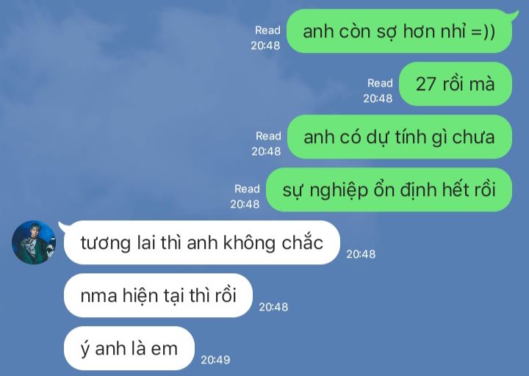Screen dimensions: 529x376
Task: Select the "27 rồi mà" message bubble
Action: 456,84
